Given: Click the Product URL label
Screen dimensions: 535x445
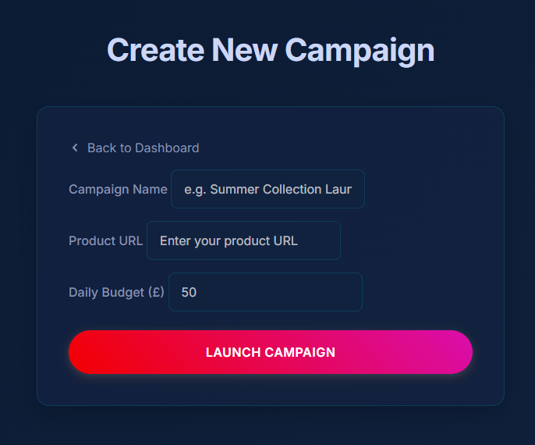Looking at the screenshot, I should point(106,240).
